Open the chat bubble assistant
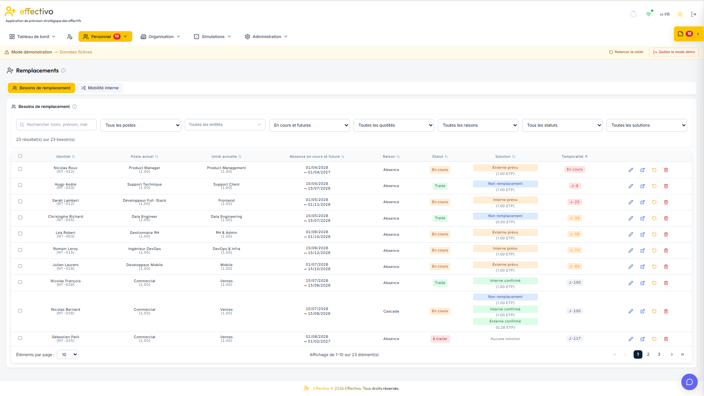 click(x=689, y=382)
